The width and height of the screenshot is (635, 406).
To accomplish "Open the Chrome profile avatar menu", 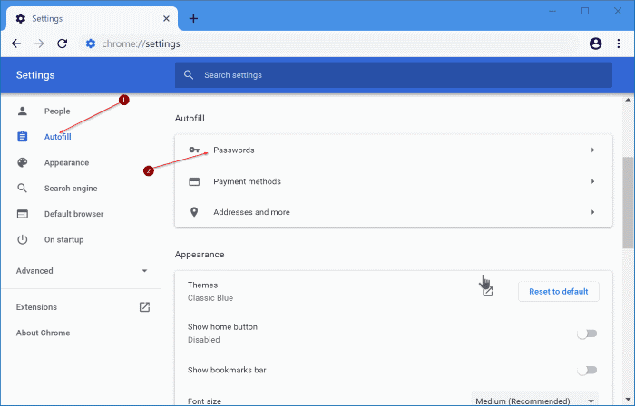I will point(595,43).
